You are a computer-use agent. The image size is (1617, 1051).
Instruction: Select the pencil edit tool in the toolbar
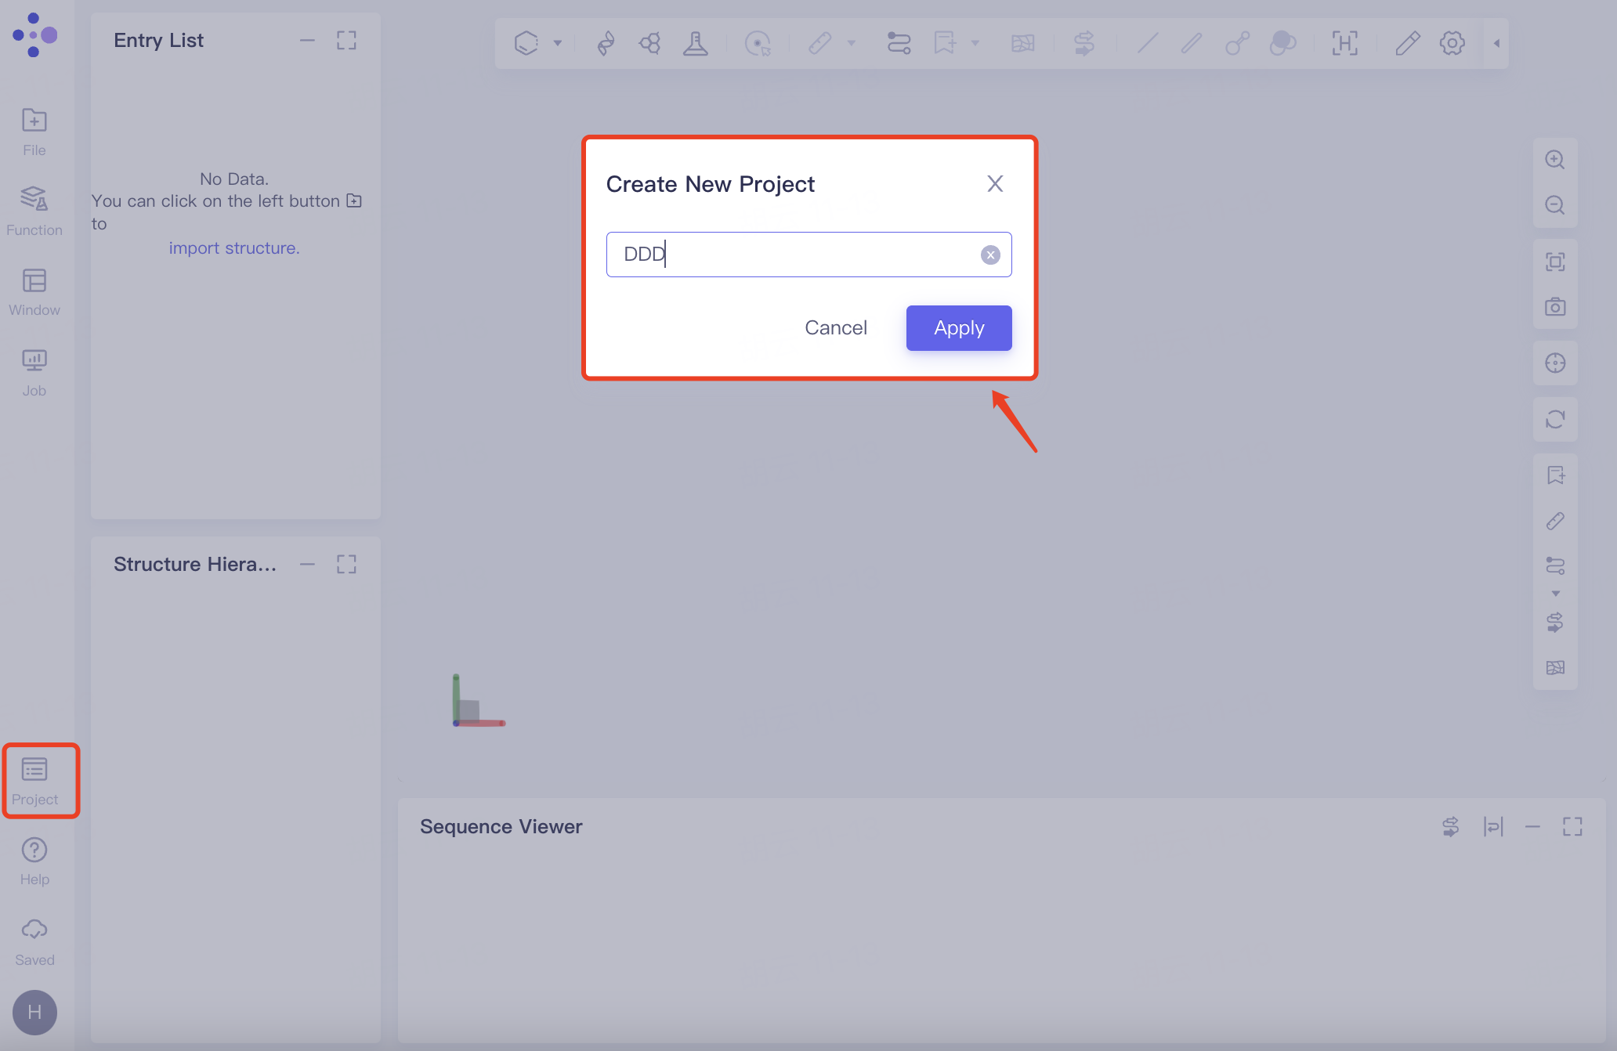(x=1406, y=43)
